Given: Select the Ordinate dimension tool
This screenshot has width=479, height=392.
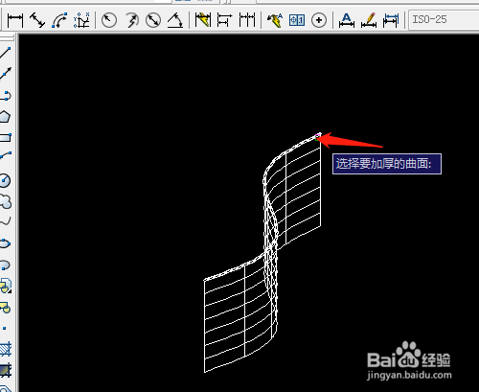Looking at the screenshot, I should [x=81, y=20].
